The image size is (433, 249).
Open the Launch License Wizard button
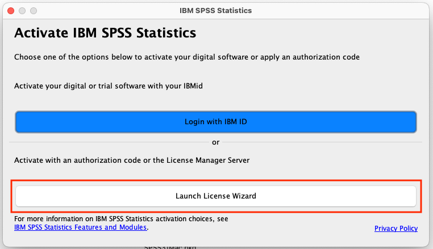click(215, 196)
